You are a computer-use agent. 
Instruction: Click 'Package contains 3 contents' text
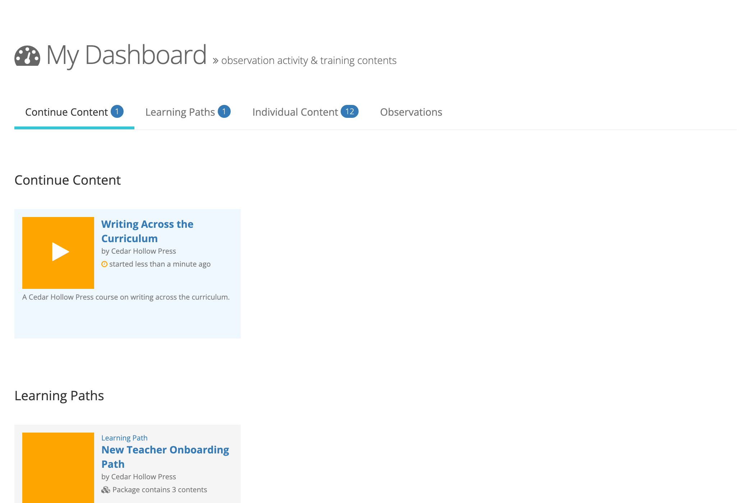pos(160,490)
